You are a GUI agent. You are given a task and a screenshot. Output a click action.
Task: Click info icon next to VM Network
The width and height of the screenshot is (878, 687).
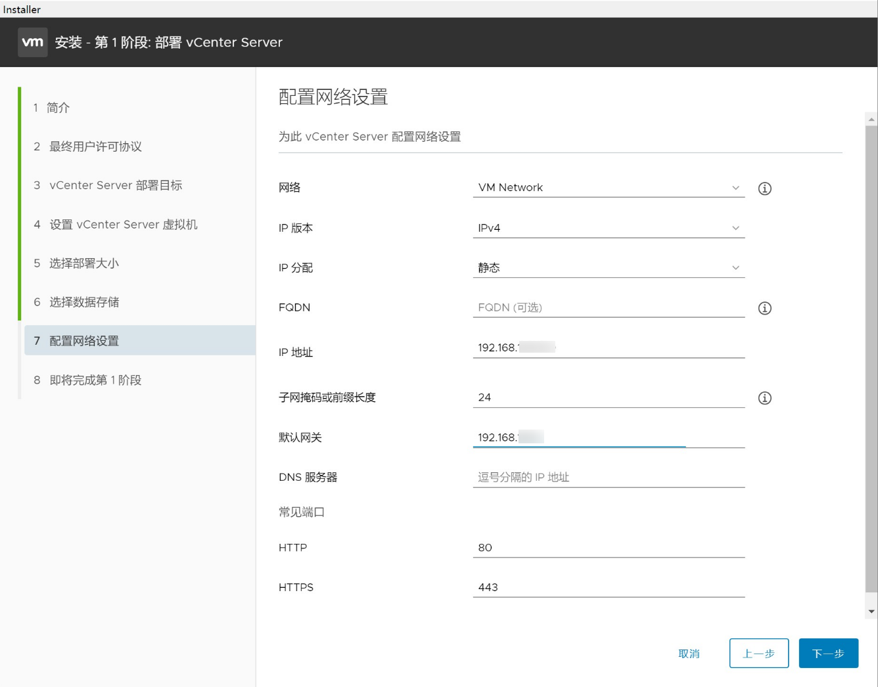click(x=764, y=188)
